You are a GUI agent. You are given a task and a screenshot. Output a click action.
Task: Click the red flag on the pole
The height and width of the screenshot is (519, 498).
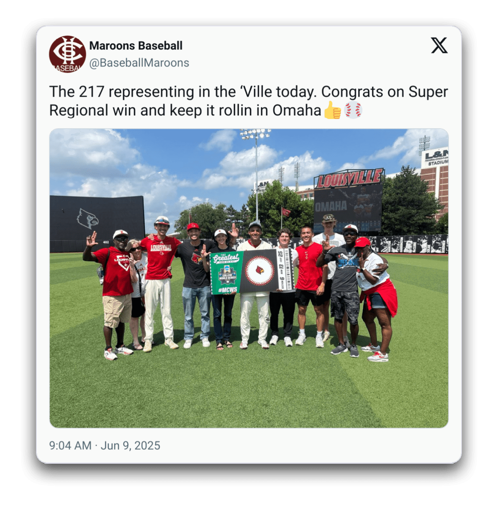[286, 212]
